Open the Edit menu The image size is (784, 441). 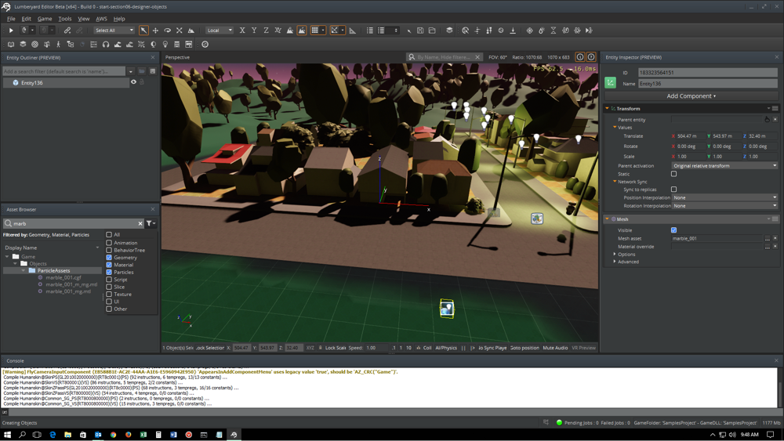pyautogui.click(x=26, y=19)
